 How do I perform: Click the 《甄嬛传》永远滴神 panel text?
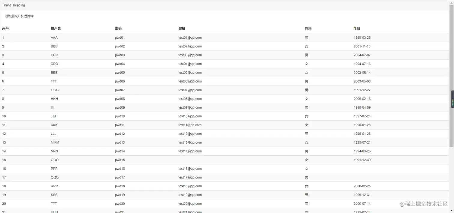click(x=19, y=16)
